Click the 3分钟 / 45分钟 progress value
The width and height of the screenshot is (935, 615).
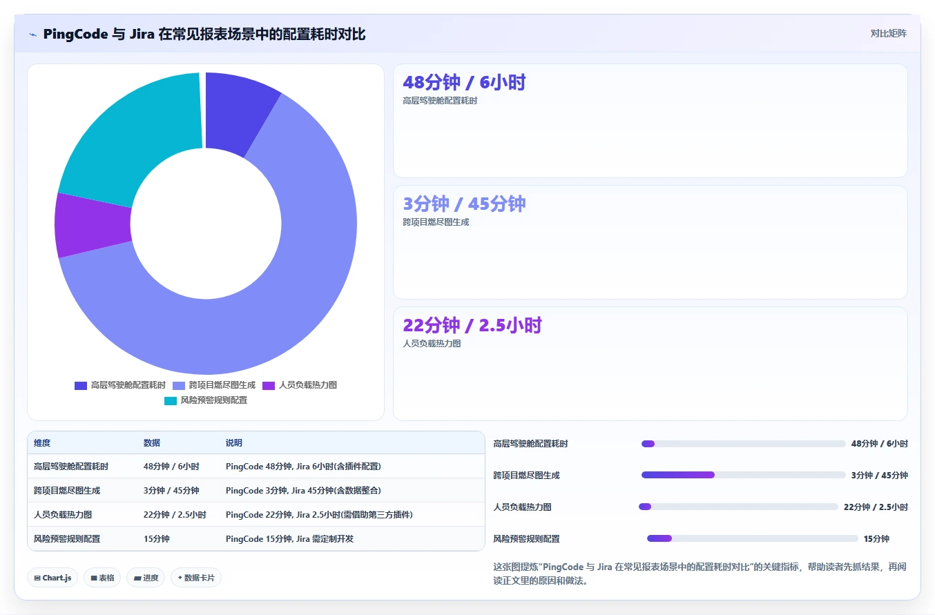tap(880, 476)
